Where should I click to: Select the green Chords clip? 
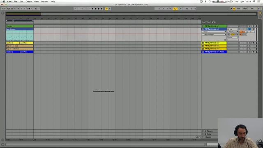(x=20, y=26)
